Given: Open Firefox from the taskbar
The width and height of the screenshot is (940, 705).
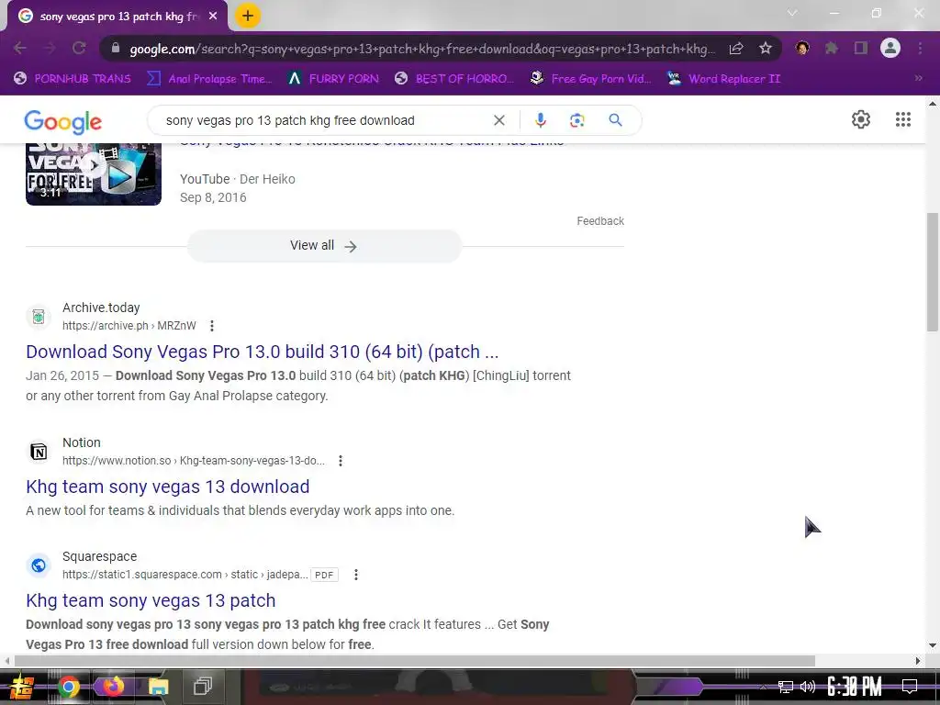Looking at the screenshot, I should tap(113, 687).
